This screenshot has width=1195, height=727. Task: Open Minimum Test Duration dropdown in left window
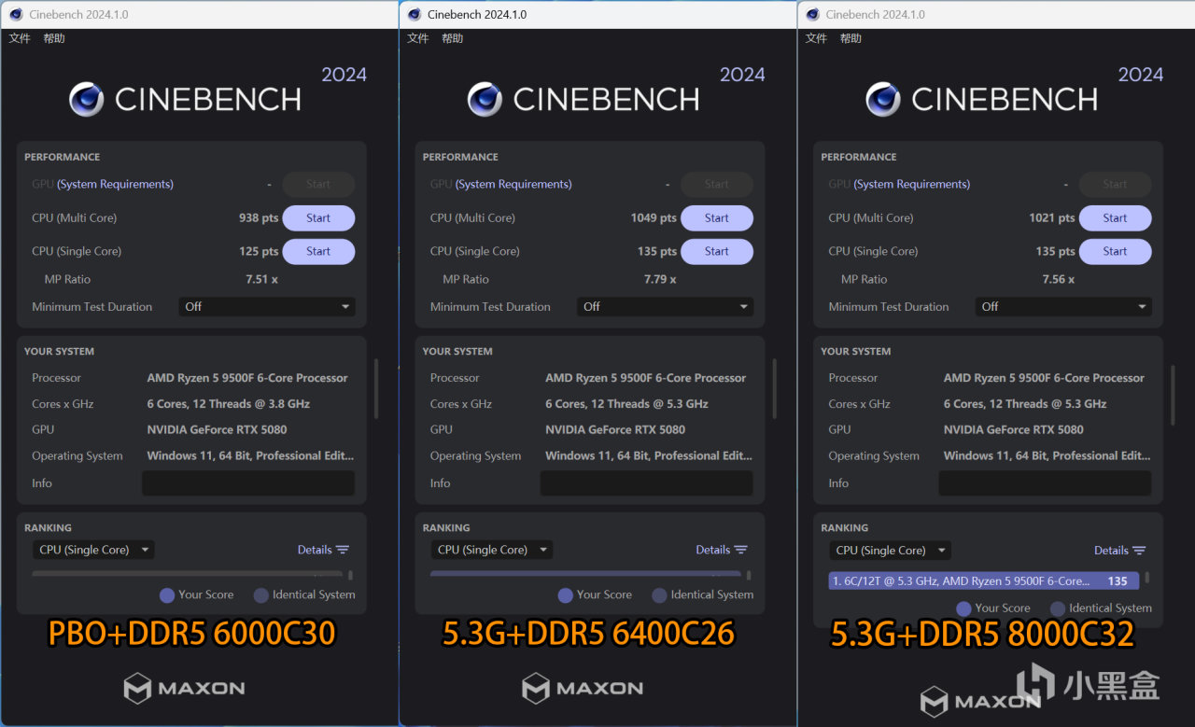tap(267, 306)
